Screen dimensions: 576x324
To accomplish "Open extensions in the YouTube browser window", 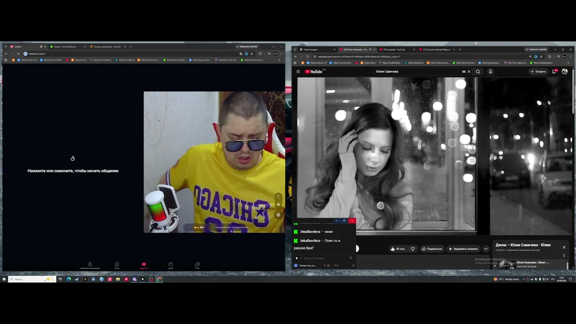I will (549, 57).
